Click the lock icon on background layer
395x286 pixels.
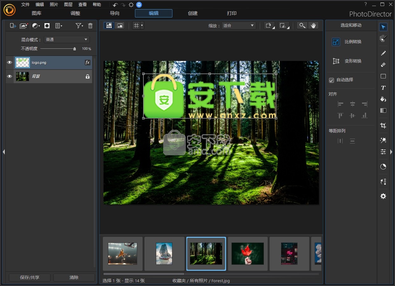click(88, 76)
